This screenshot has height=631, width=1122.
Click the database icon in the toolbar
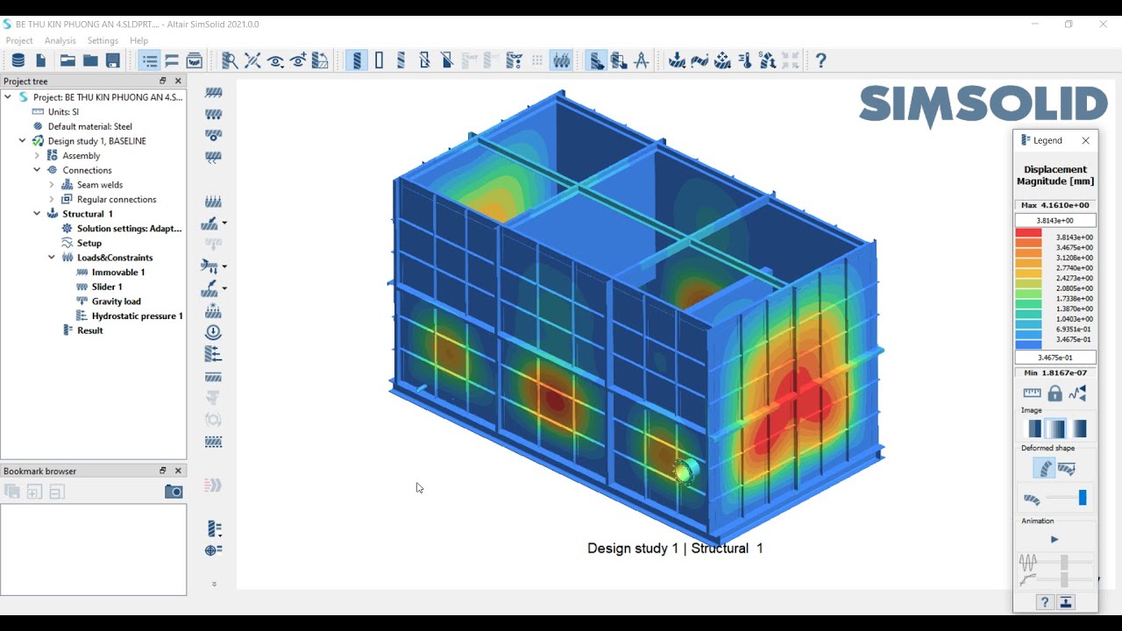click(18, 60)
